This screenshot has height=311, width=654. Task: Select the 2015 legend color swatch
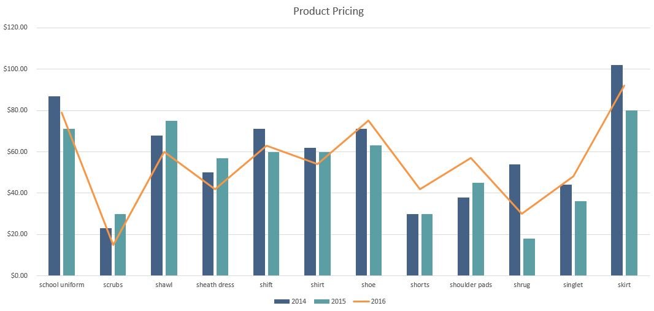point(321,301)
